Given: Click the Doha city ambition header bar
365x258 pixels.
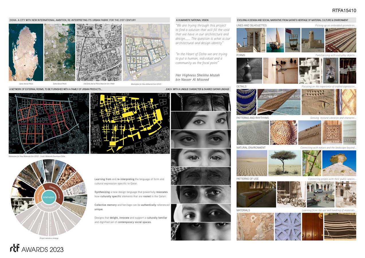Looking at the screenshot, I should pyautogui.click(x=89, y=20).
